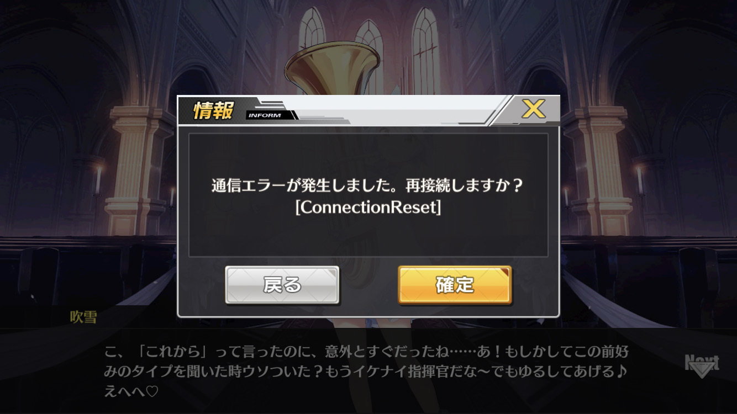Click the INFORM label in the header
This screenshot has height=414, width=737.
[265, 115]
